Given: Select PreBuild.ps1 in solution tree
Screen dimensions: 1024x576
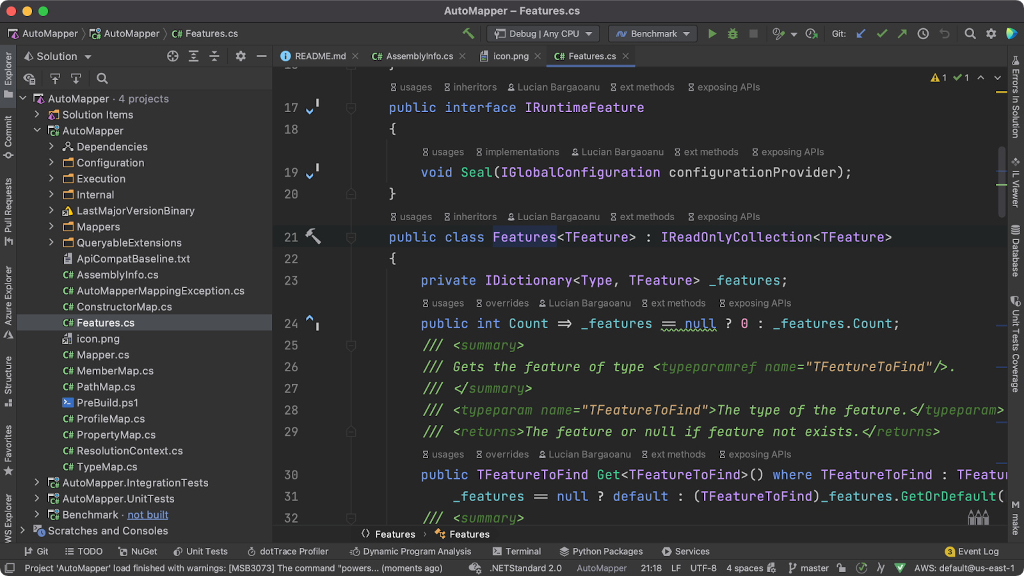Looking at the screenshot, I should (107, 403).
